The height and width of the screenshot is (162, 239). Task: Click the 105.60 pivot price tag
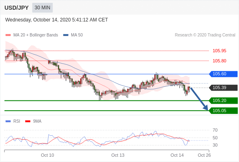pos(224,74)
